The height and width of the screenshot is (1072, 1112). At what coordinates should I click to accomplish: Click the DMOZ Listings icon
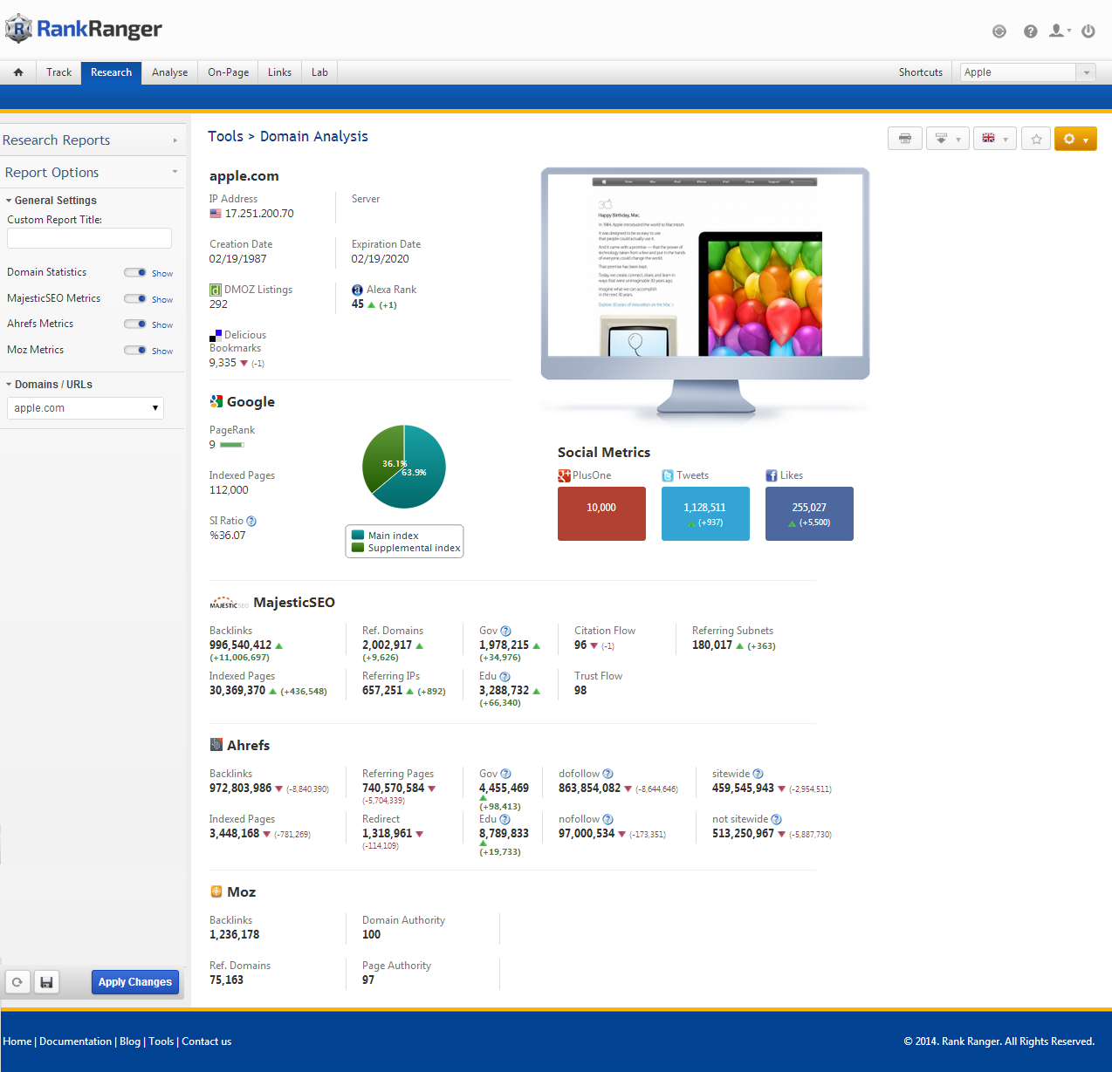pos(216,290)
